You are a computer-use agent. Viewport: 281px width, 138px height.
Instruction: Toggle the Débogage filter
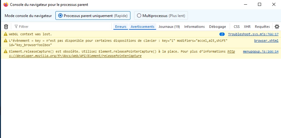(218, 27)
